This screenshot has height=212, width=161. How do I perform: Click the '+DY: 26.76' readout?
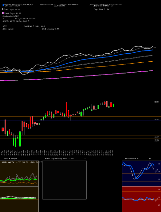click(22, 163)
